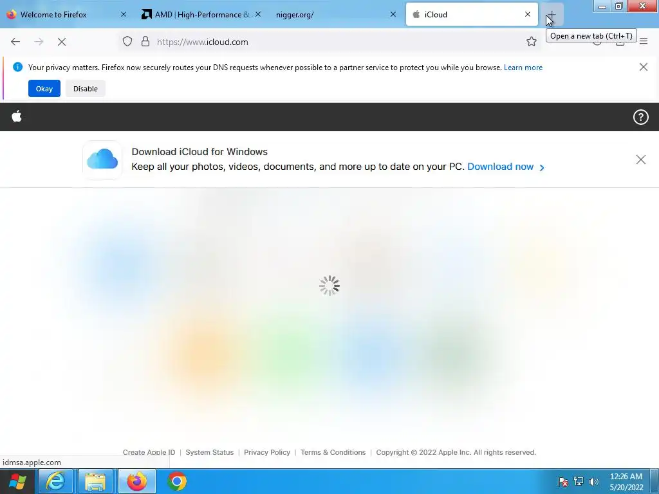The height and width of the screenshot is (494, 659).
Task: Open Privacy Policy footer link
Action: [x=267, y=452]
